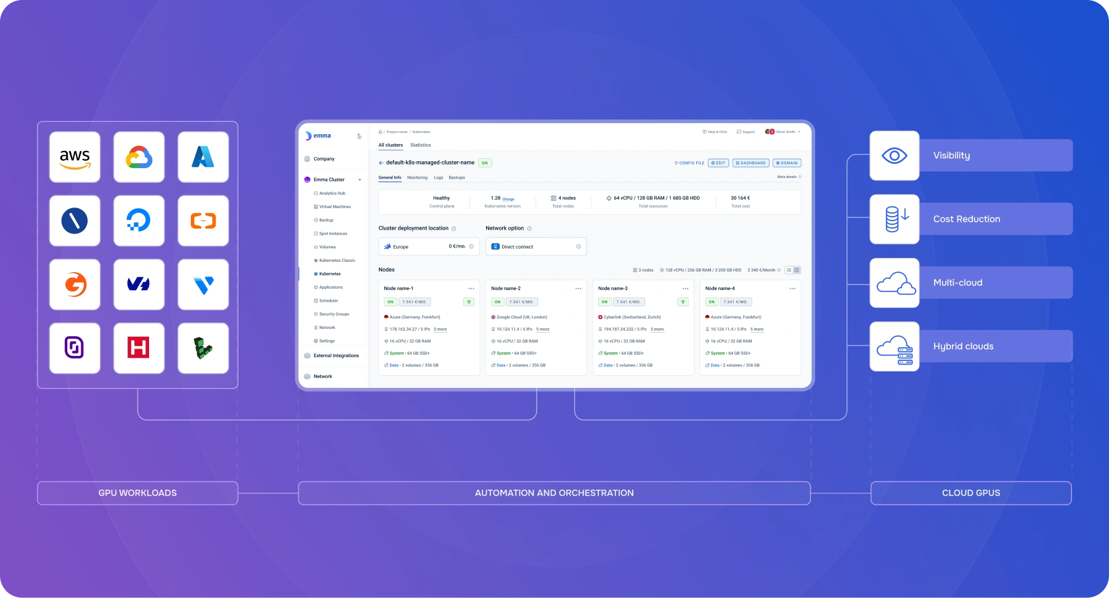Click the DASHBOARD button
Screen dimensions: 1109x598
click(751, 163)
